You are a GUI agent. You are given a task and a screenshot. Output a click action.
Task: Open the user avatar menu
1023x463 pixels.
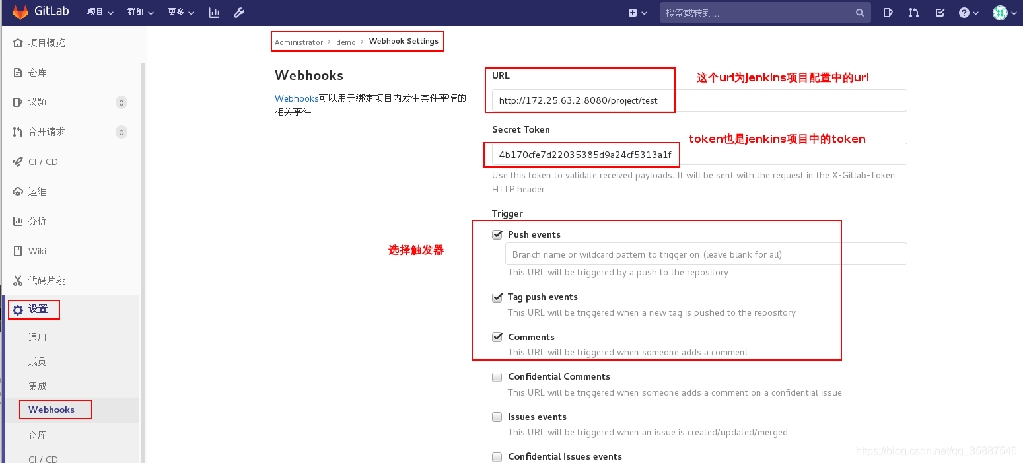click(x=1005, y=12)
